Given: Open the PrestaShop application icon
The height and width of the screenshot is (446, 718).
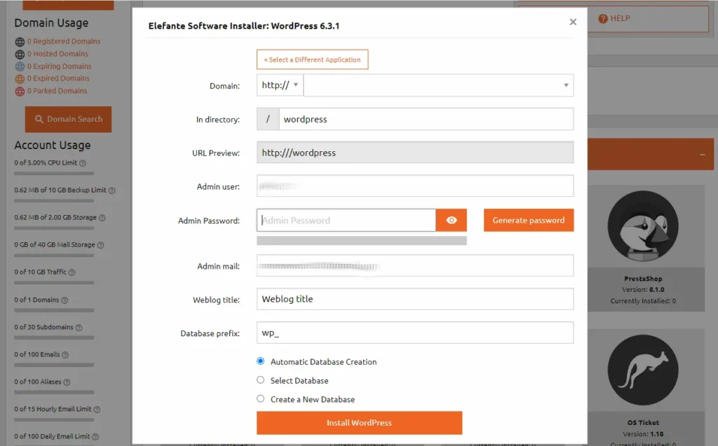Looking at the screenshot, I should click(x=643, y=226).
